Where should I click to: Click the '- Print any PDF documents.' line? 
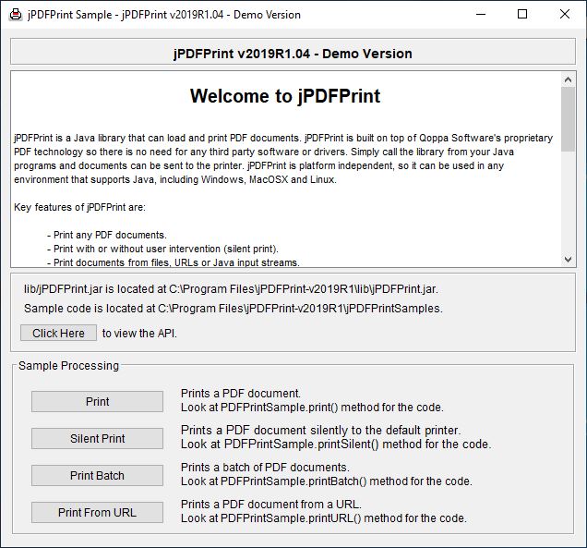click(107, 235)
